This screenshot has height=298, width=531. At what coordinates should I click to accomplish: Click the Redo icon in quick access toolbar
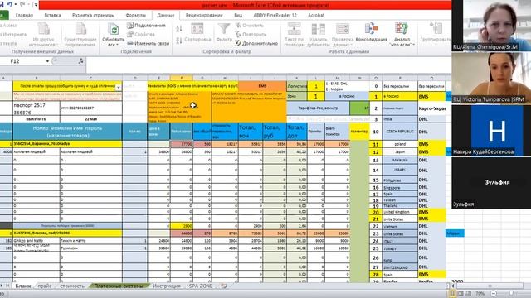pyautogui.click(x=22, y=4)
